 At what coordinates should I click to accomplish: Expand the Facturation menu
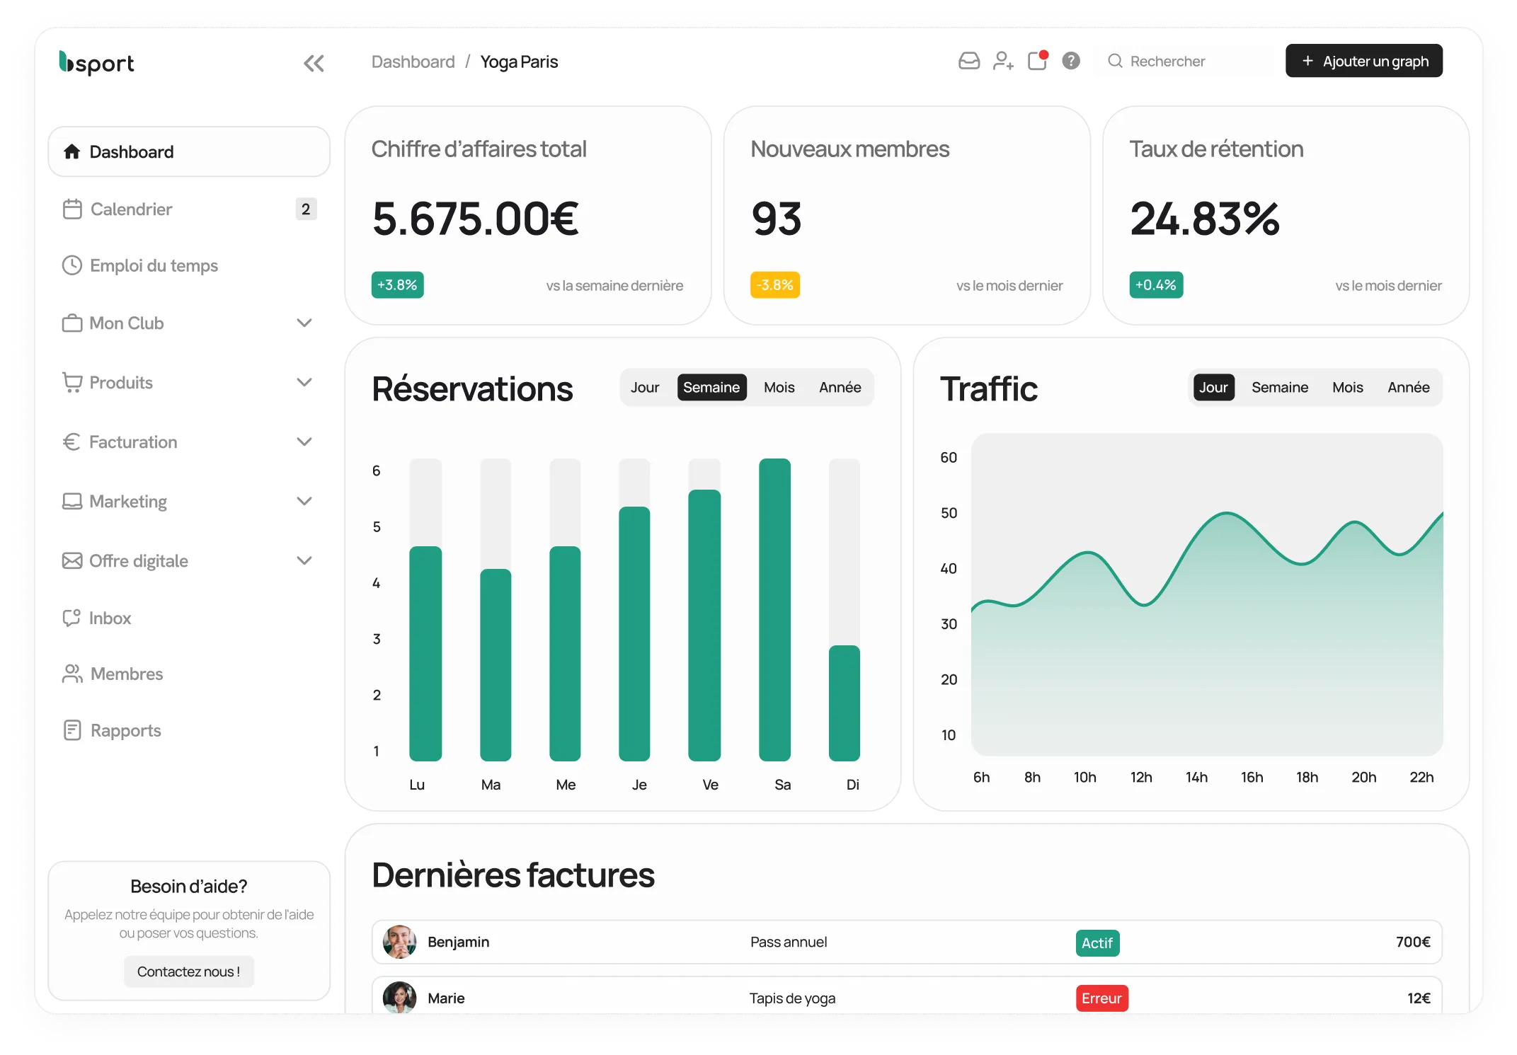click(x=305, y=442)
